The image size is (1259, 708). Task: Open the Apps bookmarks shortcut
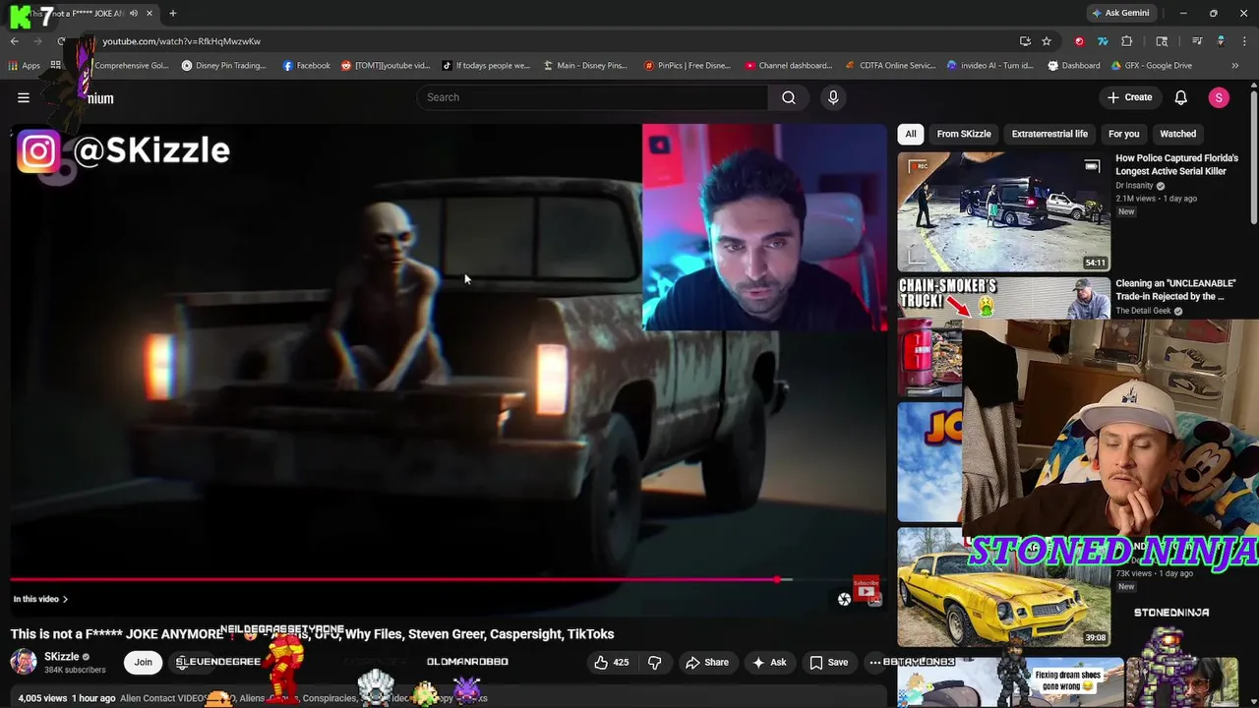tap(24, 66)
